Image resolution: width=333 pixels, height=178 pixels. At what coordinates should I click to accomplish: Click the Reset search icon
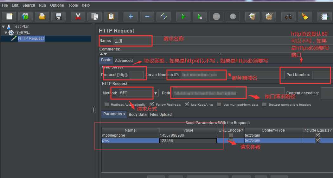click(x=305, y=16)
